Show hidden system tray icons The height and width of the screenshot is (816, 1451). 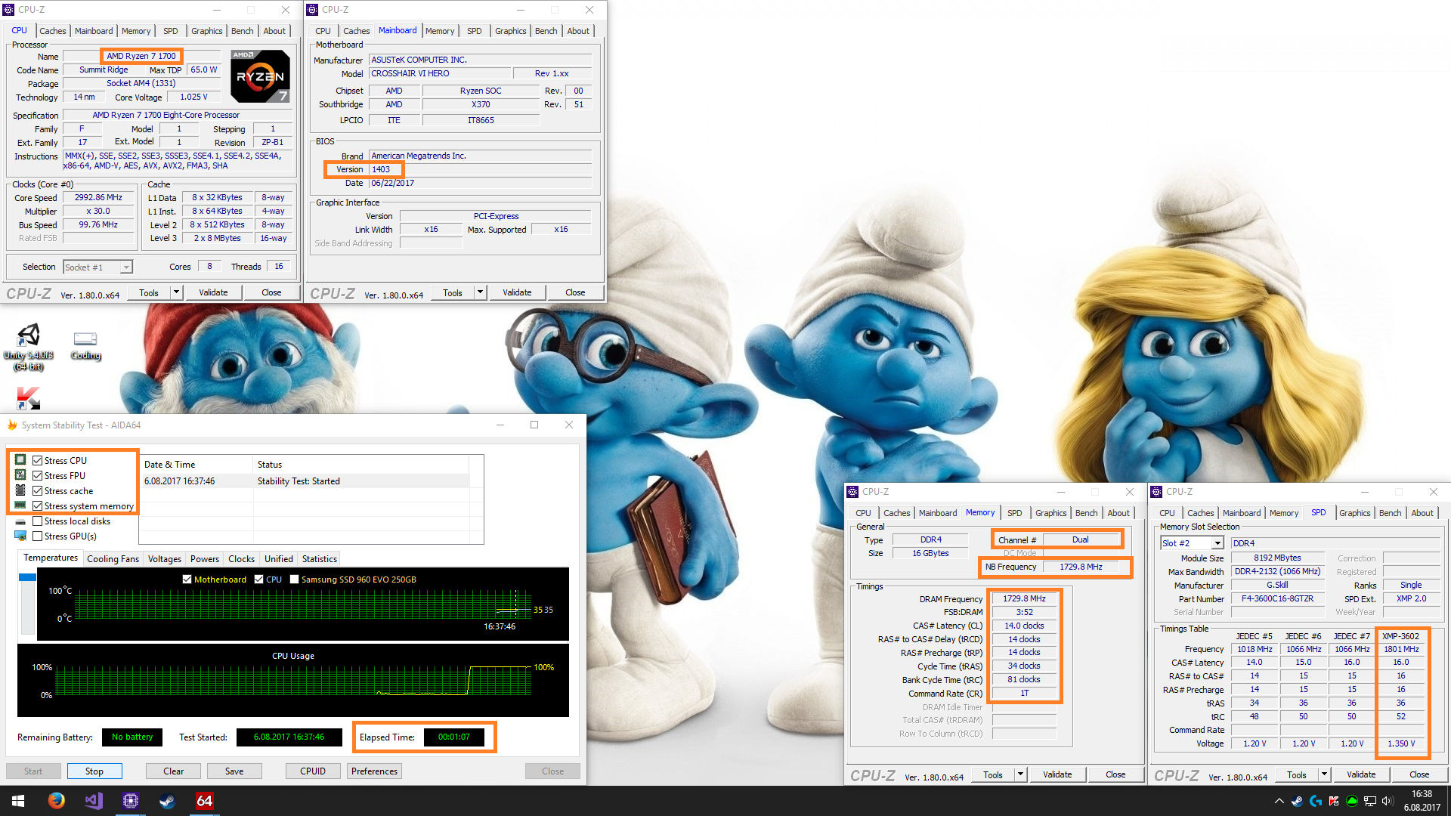pyautogui.click(x=1279, y=801)
